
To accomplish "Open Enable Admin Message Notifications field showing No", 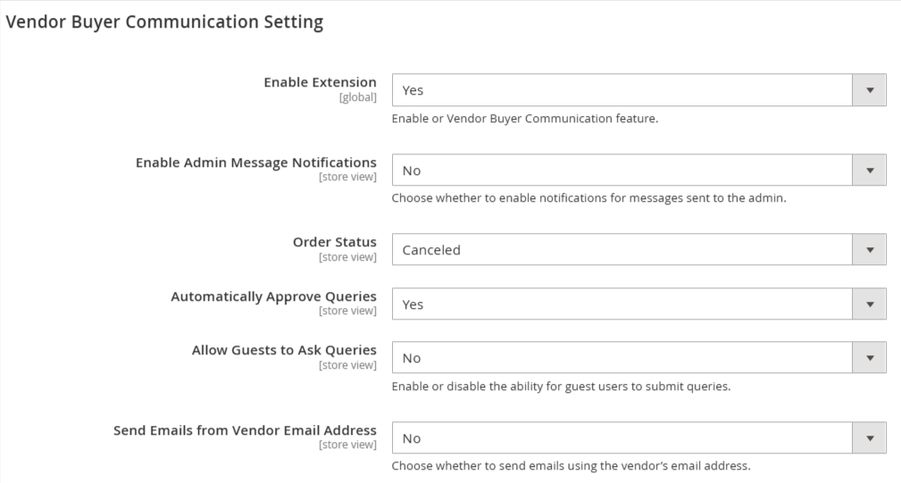I will coord(639,170).
